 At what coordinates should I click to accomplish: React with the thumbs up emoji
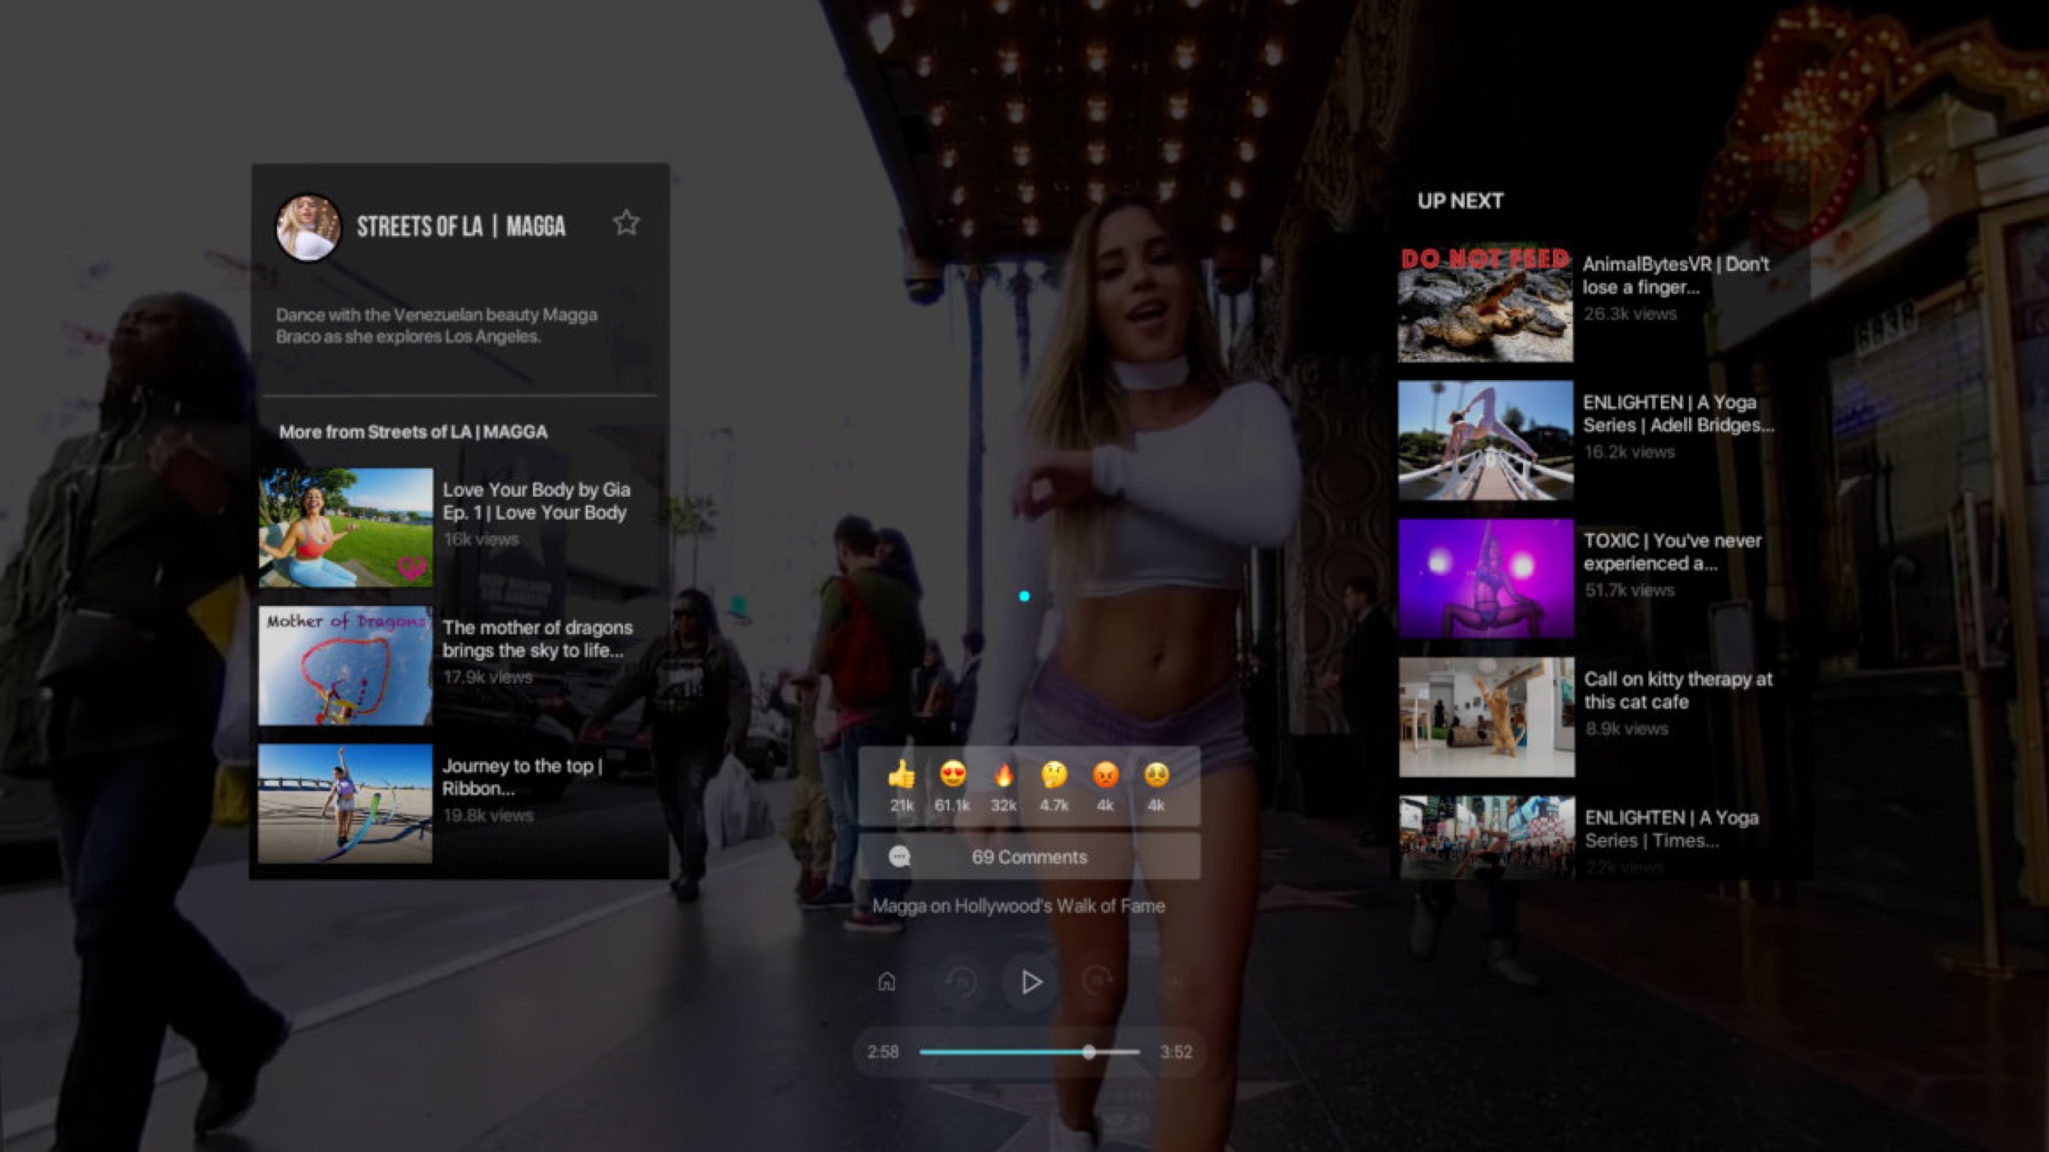pyautogui.click(x=901, y=775)
